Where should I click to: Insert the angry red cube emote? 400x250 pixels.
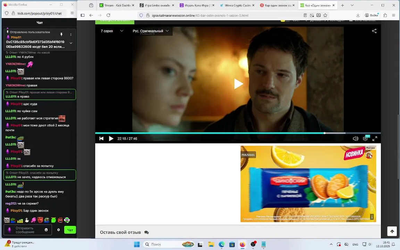tap(60, 220)
